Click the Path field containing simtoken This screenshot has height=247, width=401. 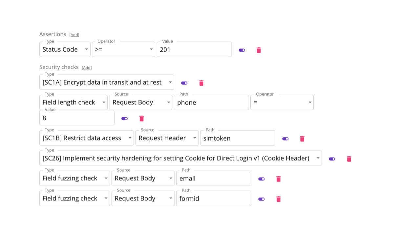click(x=238, y=138)
